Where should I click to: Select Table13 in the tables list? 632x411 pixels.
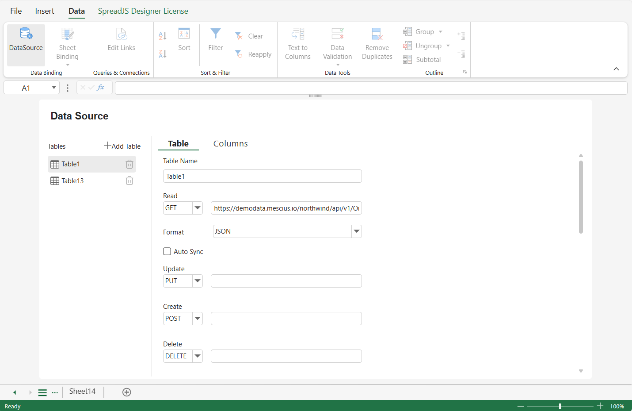[x=72, y=181]
